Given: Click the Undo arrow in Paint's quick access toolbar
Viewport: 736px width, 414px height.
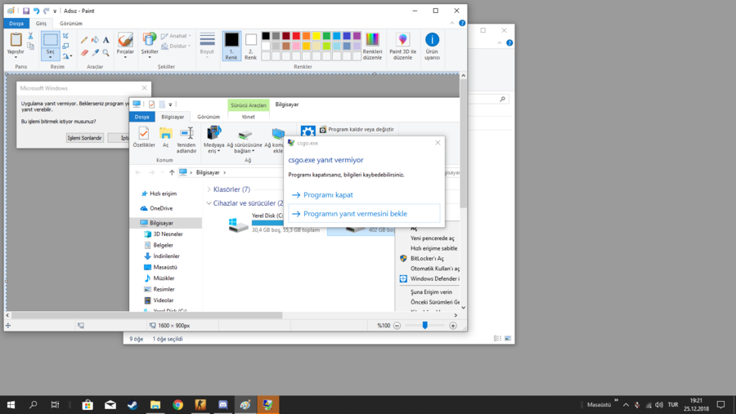Looking at the screenshot, I should (36, 11).
